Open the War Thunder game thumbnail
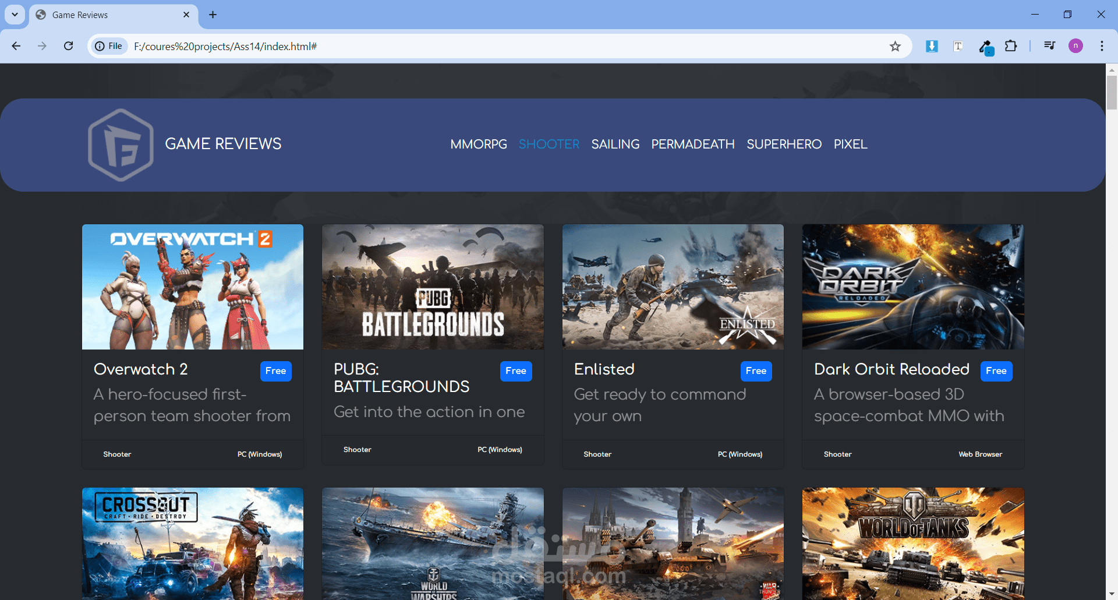This screenshot has height=600, width=1118. tap(673, 543)
